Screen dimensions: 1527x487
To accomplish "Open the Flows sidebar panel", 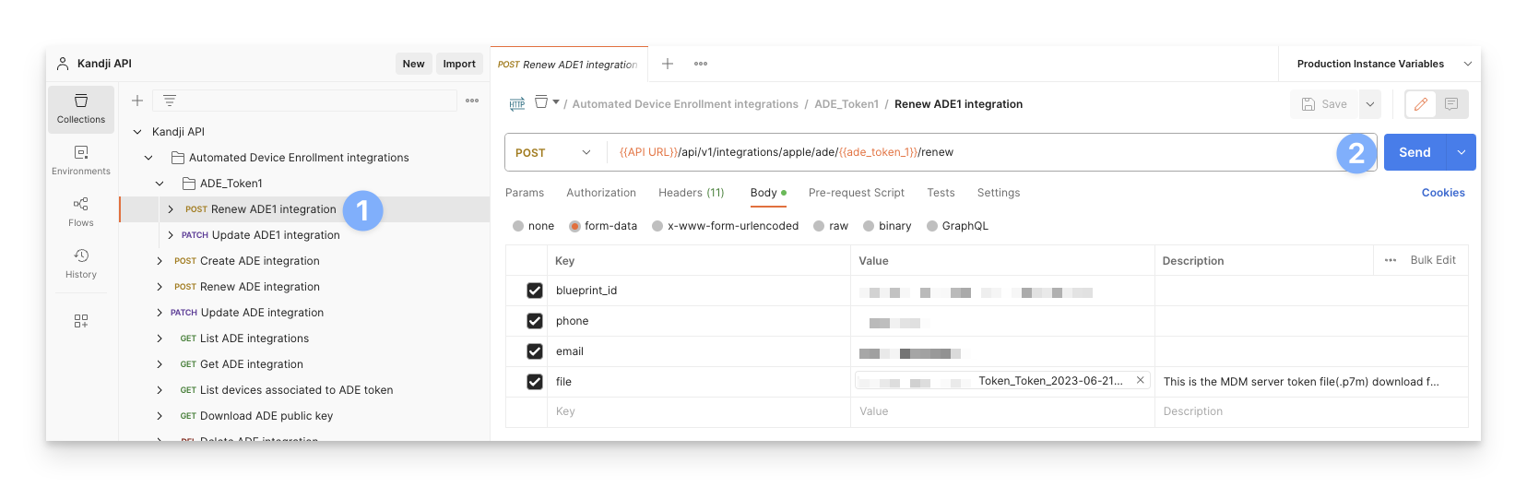I will click(x=81, y=212).
